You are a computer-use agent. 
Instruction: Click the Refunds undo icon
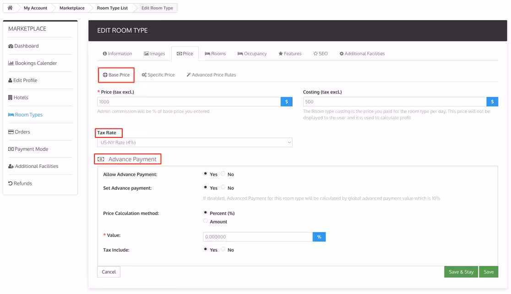coord(10,183)
